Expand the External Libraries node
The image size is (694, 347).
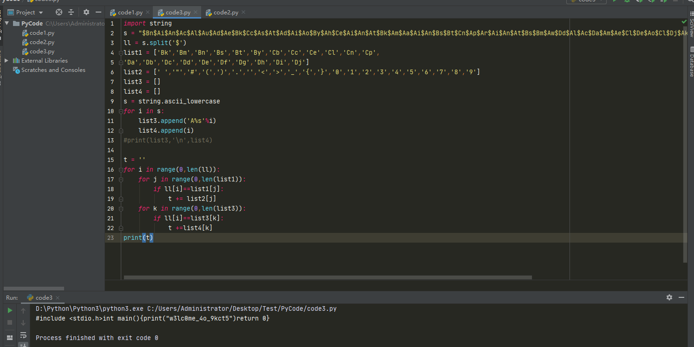point(6,60)
